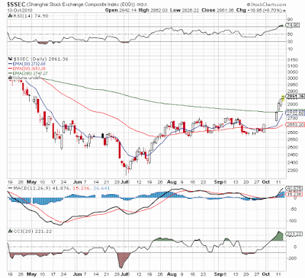
Task: Click the 3100 price axis label
Action: [x=293, y=66]
